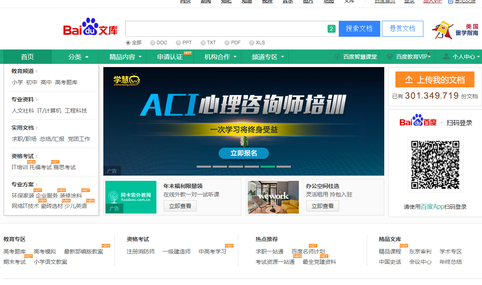Image resolution: width=482 pixels, height=285 pixels.
Task: Click the 意见反馈 icon at top right
Action: tap(451, 2)
